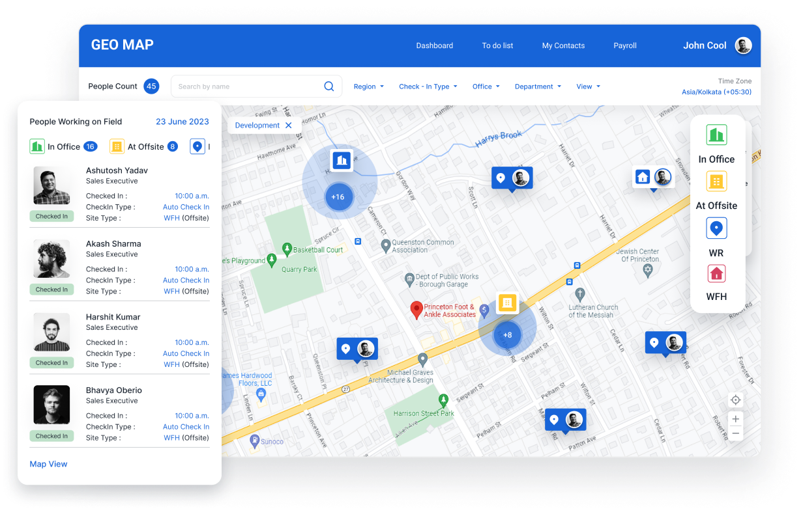Open Bhavya Oberio's photo
Screen dimensions: 803x516
[x=51, y=405]
